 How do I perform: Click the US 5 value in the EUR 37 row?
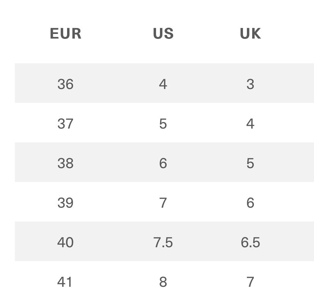click(163, 124)
